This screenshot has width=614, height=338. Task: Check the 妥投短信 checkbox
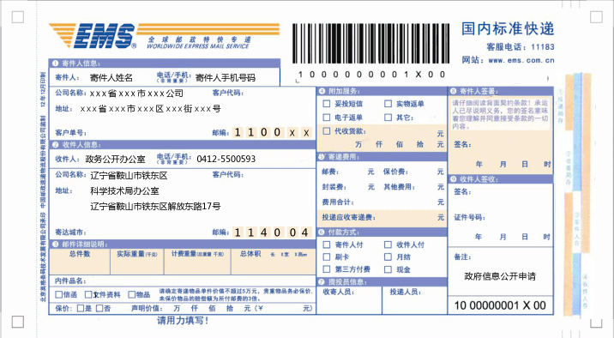click(x=327, y=104)
